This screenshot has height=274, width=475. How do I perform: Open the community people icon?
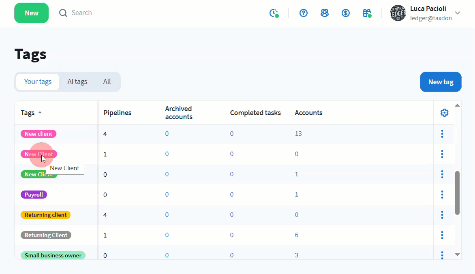pos(325,13)
